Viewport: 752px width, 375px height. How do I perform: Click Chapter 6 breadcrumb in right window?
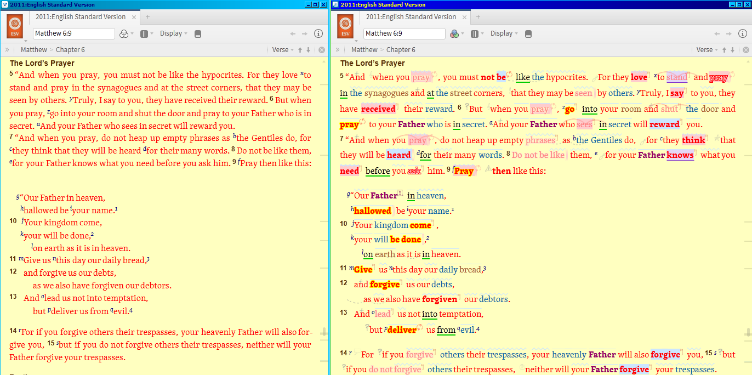click(x=401, y=50)
